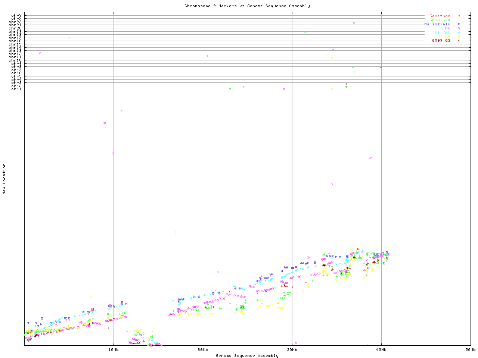Click the yellow star WI RH legend marker
The image size is (478, 358).
click(459, 37)
